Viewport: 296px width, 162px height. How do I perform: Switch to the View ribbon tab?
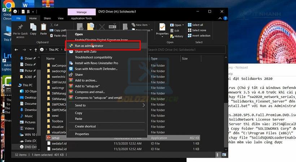tap(61, 18)
